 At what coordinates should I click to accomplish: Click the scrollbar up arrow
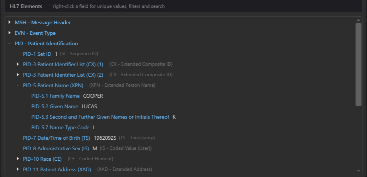point(358,20)
